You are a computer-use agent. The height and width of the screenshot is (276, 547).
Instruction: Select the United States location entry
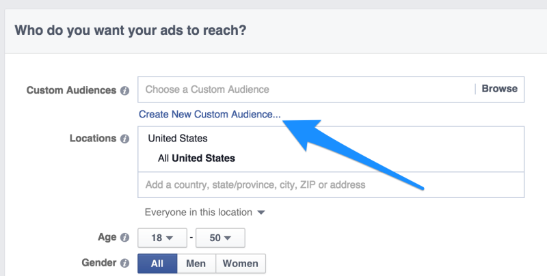point(178,139)
